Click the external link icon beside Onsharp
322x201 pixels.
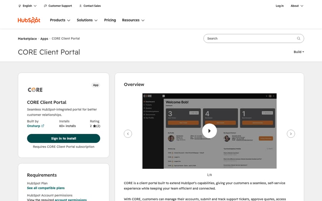[x=43, y=126]
